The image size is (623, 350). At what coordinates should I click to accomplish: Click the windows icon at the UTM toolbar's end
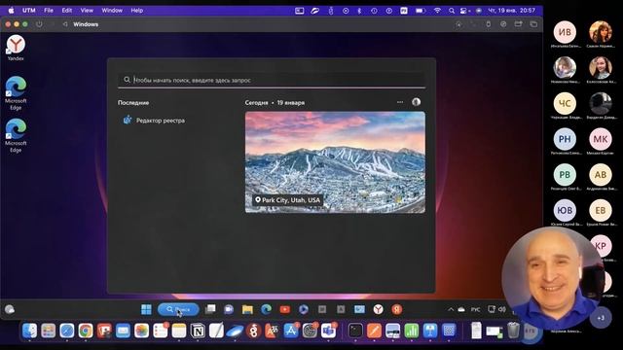pos(533,24)
